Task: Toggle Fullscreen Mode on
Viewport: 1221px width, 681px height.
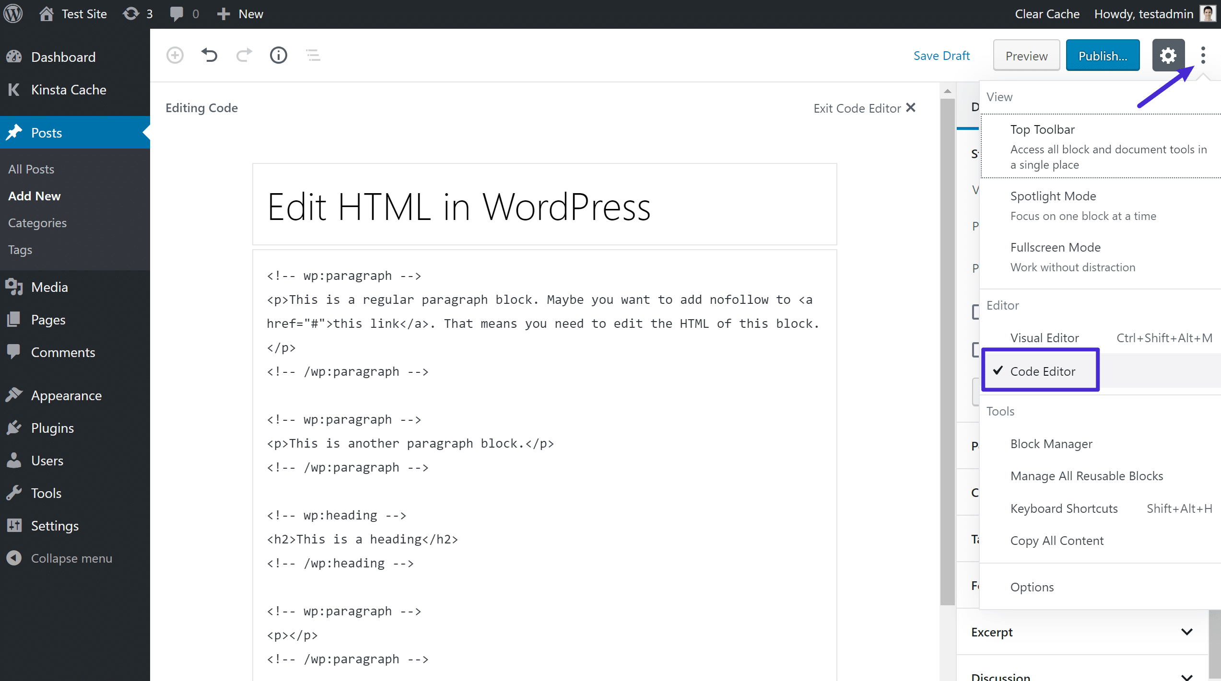Action: point(1055,247)
